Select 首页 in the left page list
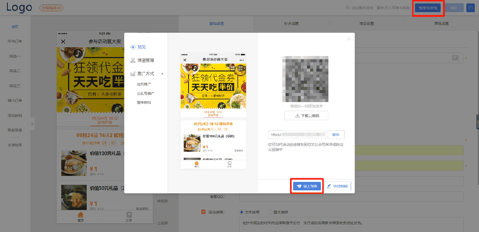Viewport: 479px width, 232px height. (15, 27)
